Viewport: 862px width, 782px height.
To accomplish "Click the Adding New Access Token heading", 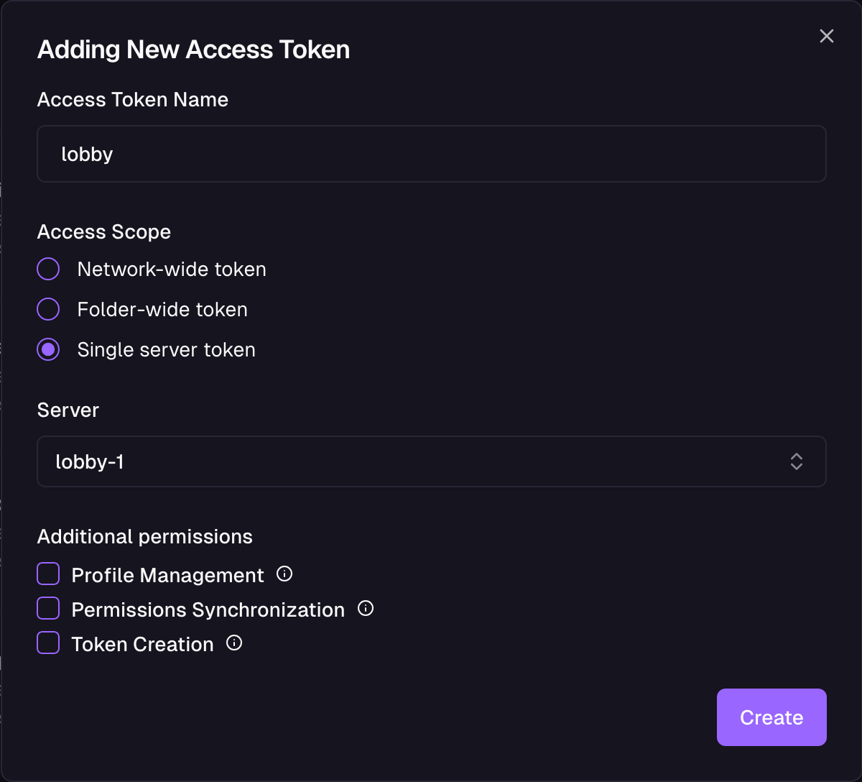I will pos(193,49).
